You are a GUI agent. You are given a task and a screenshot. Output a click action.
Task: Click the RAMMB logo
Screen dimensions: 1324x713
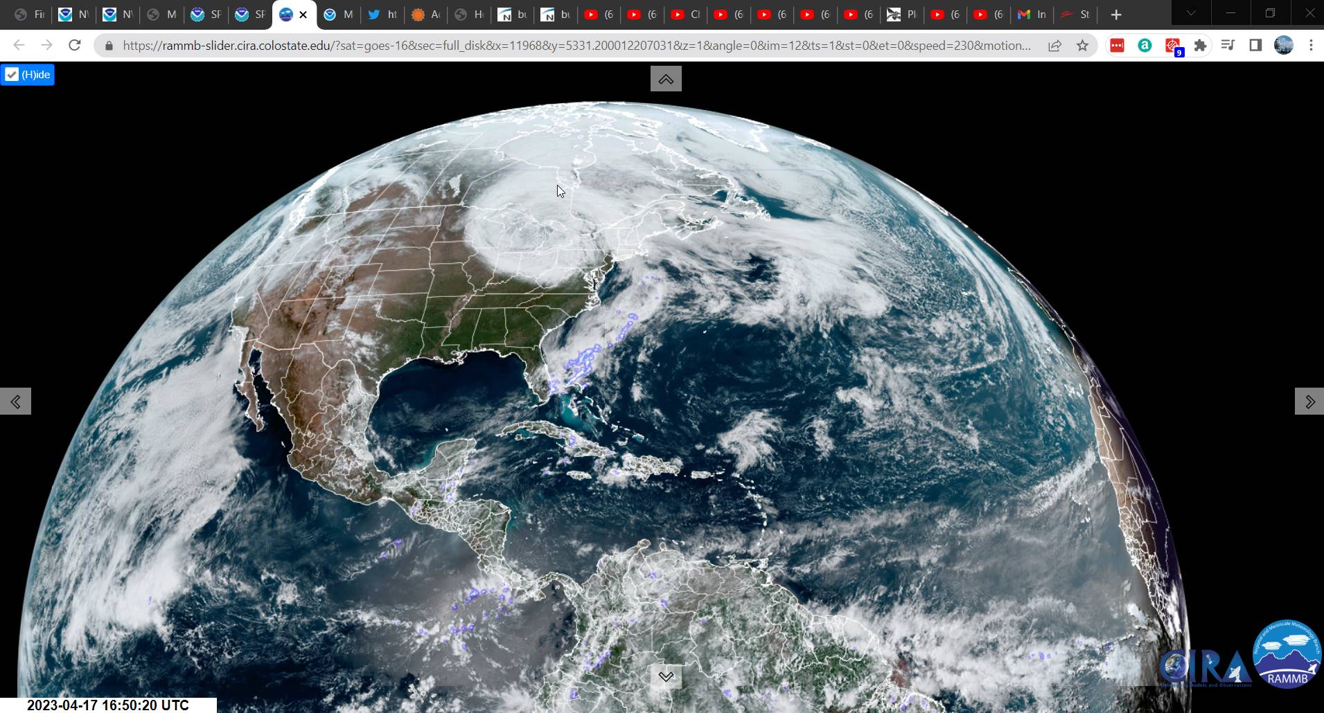pos(1287,654)
